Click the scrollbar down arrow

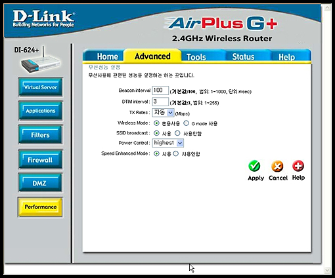[327, 270]
